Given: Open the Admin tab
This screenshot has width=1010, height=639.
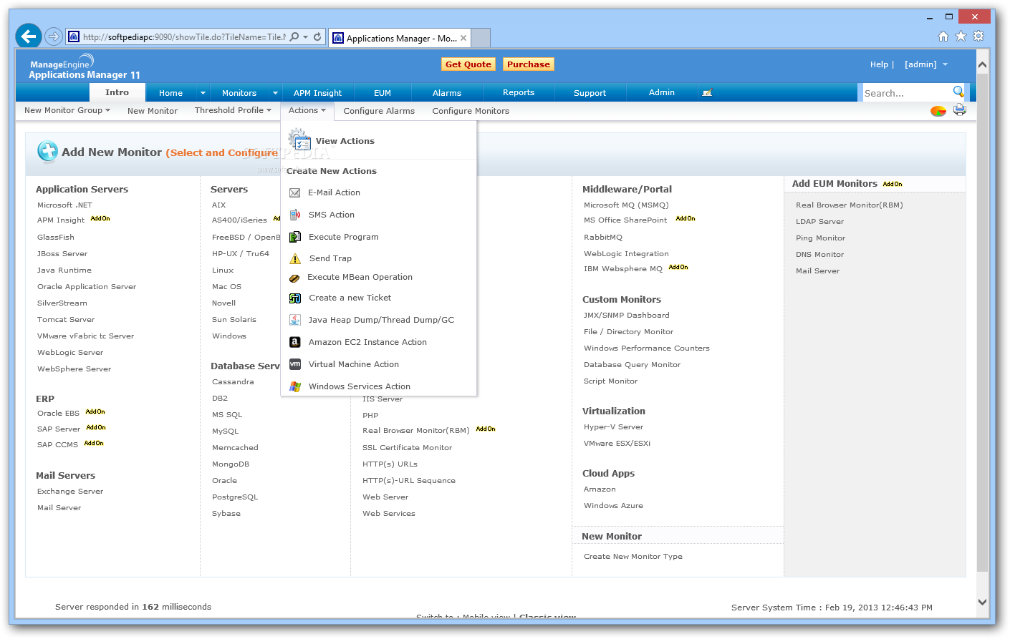Looking at the screenshot, I should 662,93.
